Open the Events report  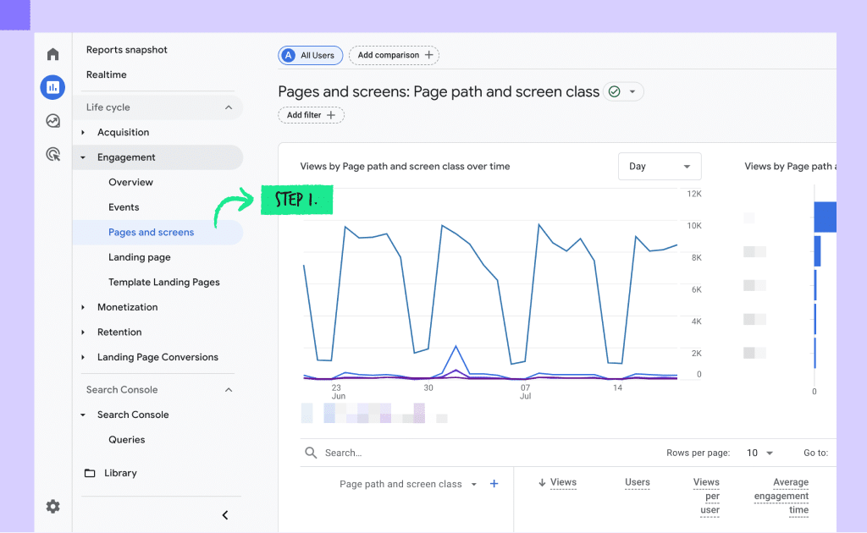[x=124, y=207]
